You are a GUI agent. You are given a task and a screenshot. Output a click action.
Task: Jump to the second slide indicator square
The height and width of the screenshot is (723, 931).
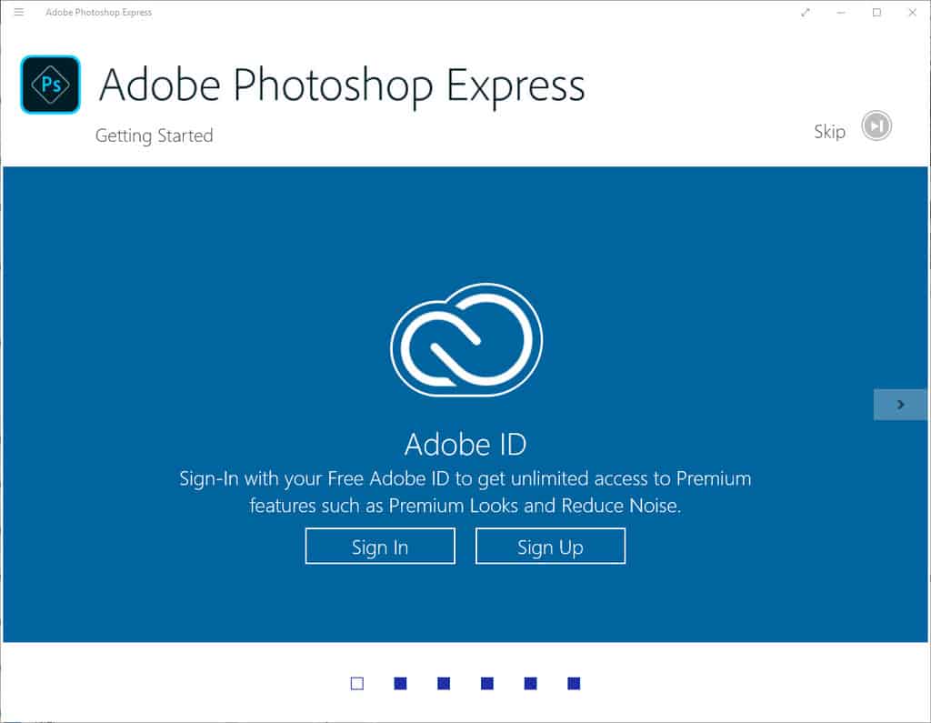pyautogui.click(x=400, y=683)
